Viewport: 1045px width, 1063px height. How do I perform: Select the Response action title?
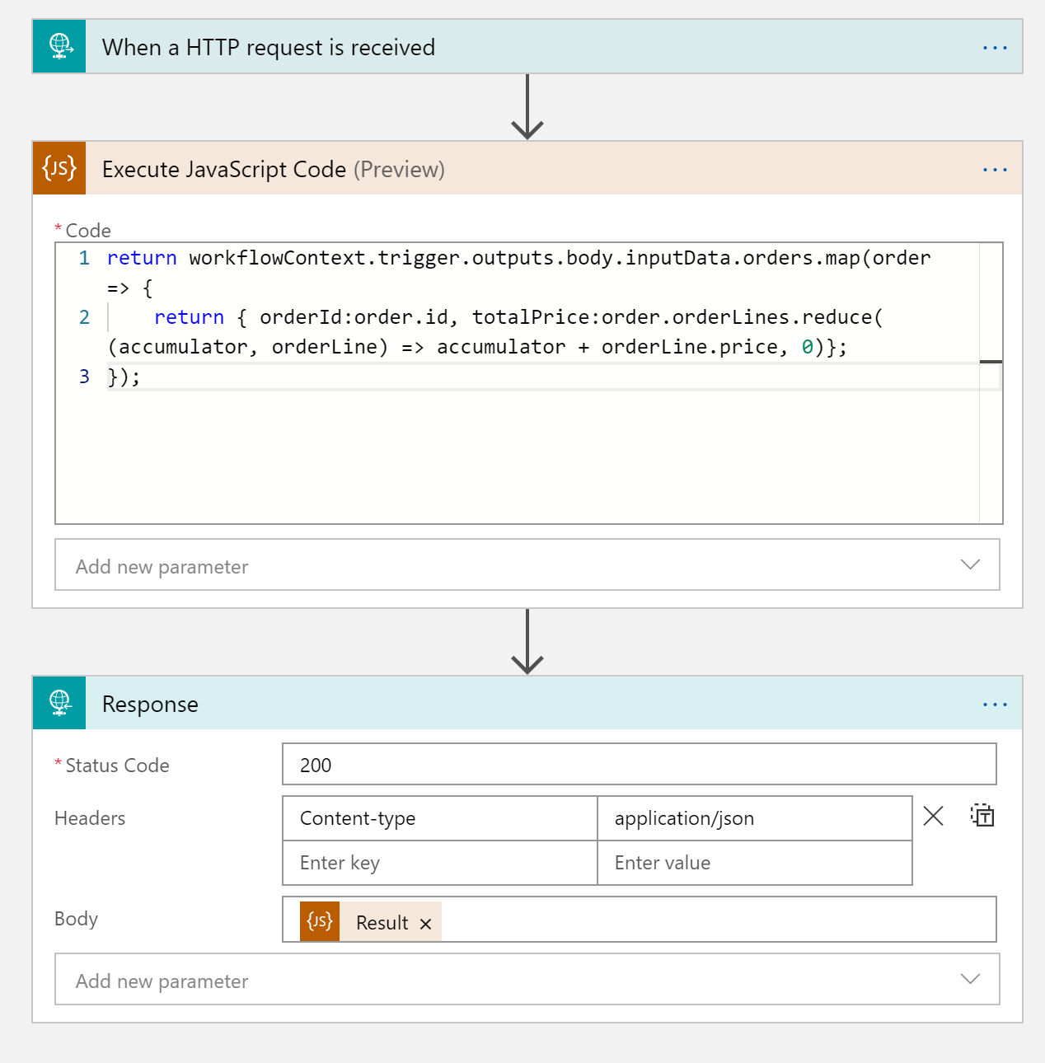[x=150, y=704]
